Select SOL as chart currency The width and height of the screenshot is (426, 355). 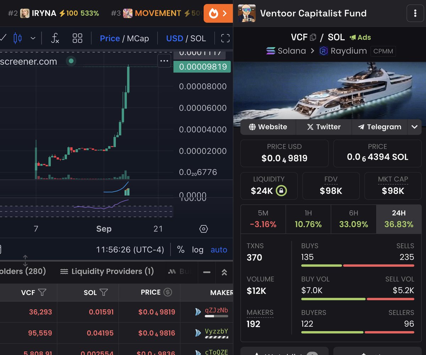coord(198,38)
